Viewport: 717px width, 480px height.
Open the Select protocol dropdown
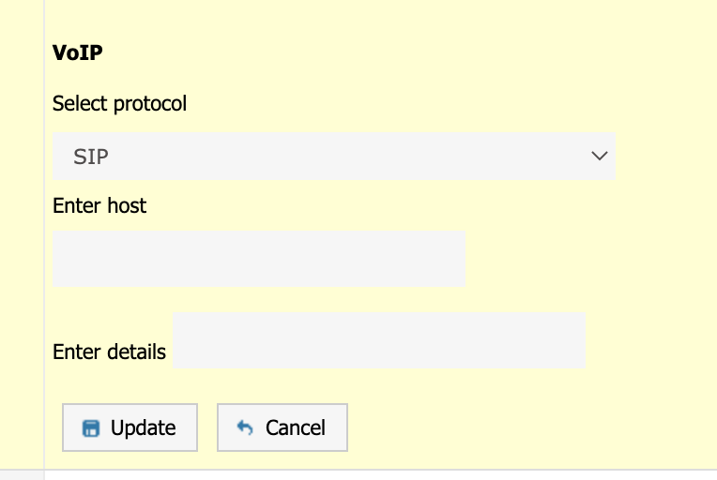[333, 157]
